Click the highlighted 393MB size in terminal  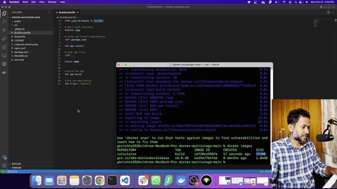tap(261, 154)
